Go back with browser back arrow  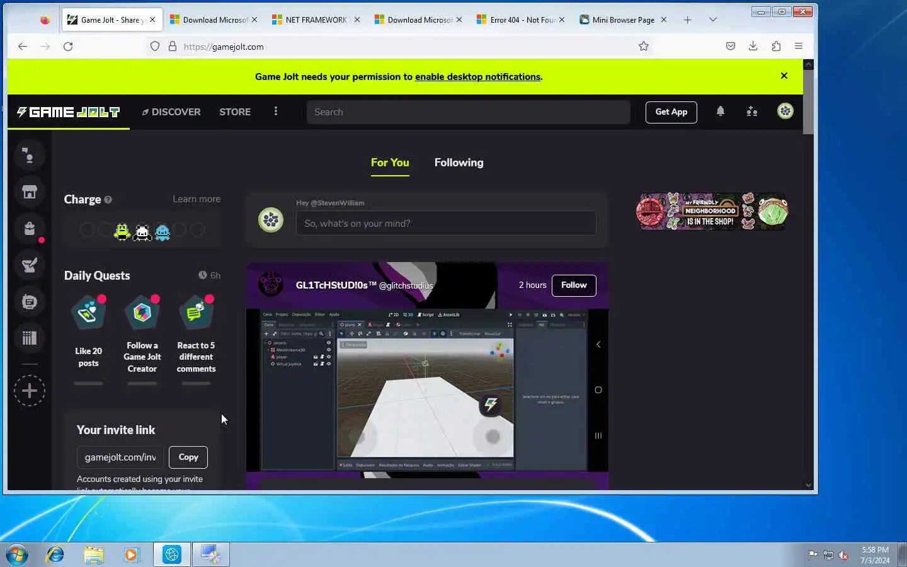[23, 46]
